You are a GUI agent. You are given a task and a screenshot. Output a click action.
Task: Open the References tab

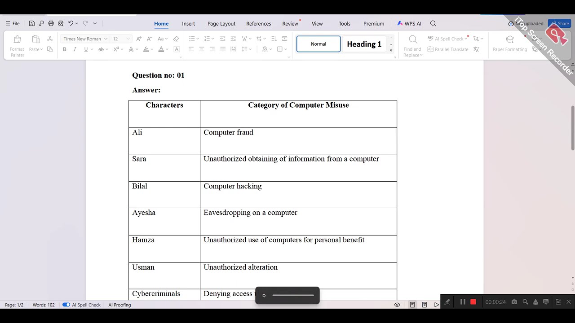(259, 24)
